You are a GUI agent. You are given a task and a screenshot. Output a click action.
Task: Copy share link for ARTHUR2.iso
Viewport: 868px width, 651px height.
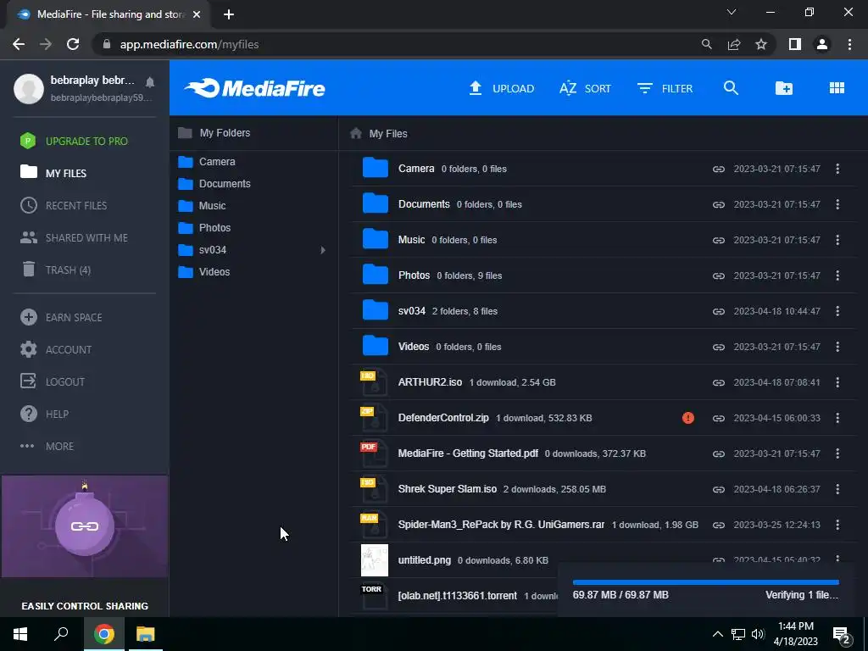point(719,382)
